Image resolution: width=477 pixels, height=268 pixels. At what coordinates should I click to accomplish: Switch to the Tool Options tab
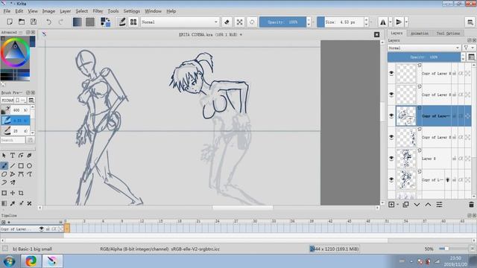448,33
